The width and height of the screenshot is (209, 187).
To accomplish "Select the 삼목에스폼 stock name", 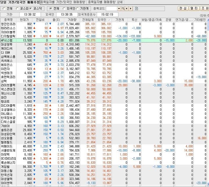I will coord(8,57).
